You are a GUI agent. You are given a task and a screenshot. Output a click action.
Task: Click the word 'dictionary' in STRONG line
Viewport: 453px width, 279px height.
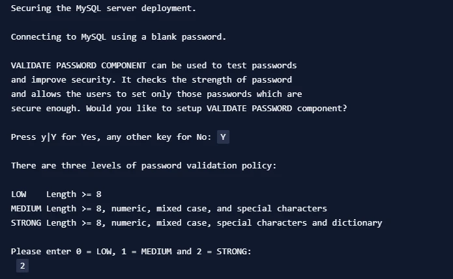pyautogui.click(x=357, y=223)
